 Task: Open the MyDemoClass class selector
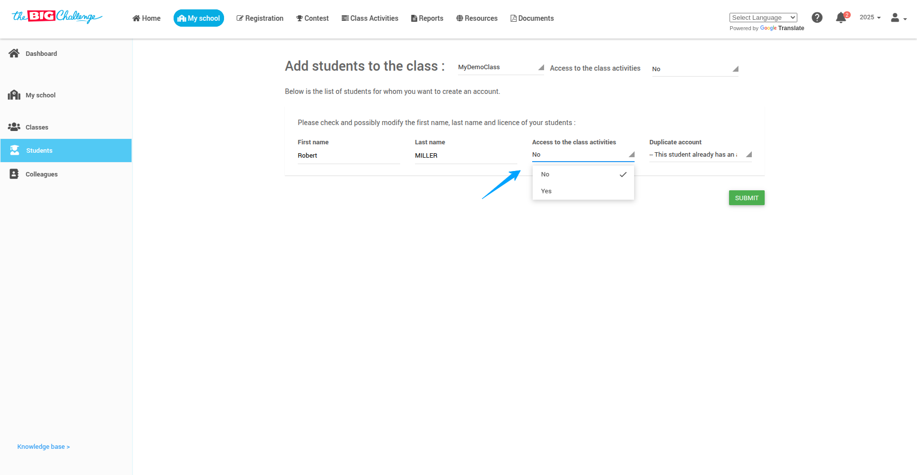point(501,67)
